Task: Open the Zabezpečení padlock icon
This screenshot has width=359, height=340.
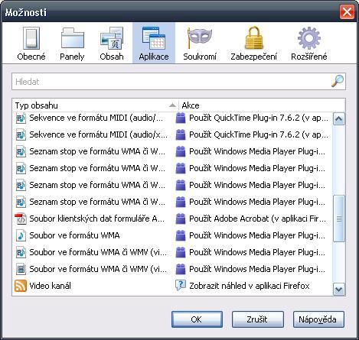Action: (254, 38)
